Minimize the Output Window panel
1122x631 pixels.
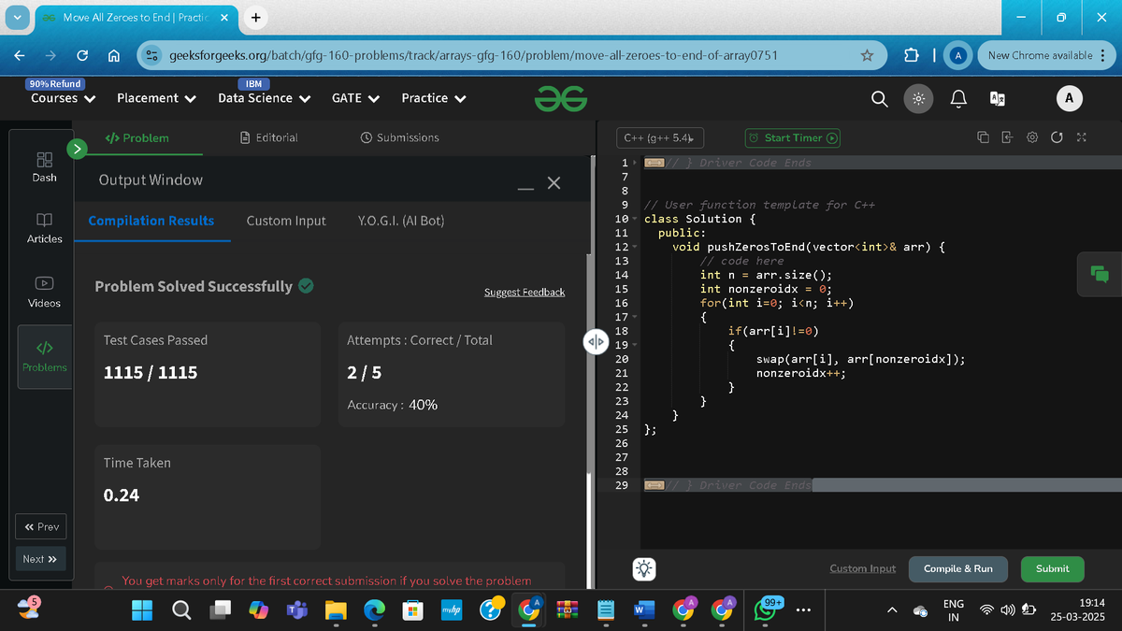[526, 190]
